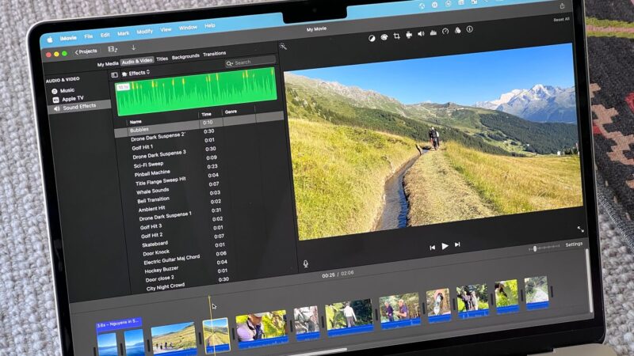Select the timeline clip under the playhead

(216, 335)
